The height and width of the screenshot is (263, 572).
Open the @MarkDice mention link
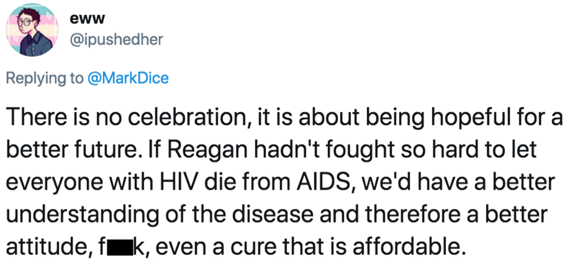point(128,78)
